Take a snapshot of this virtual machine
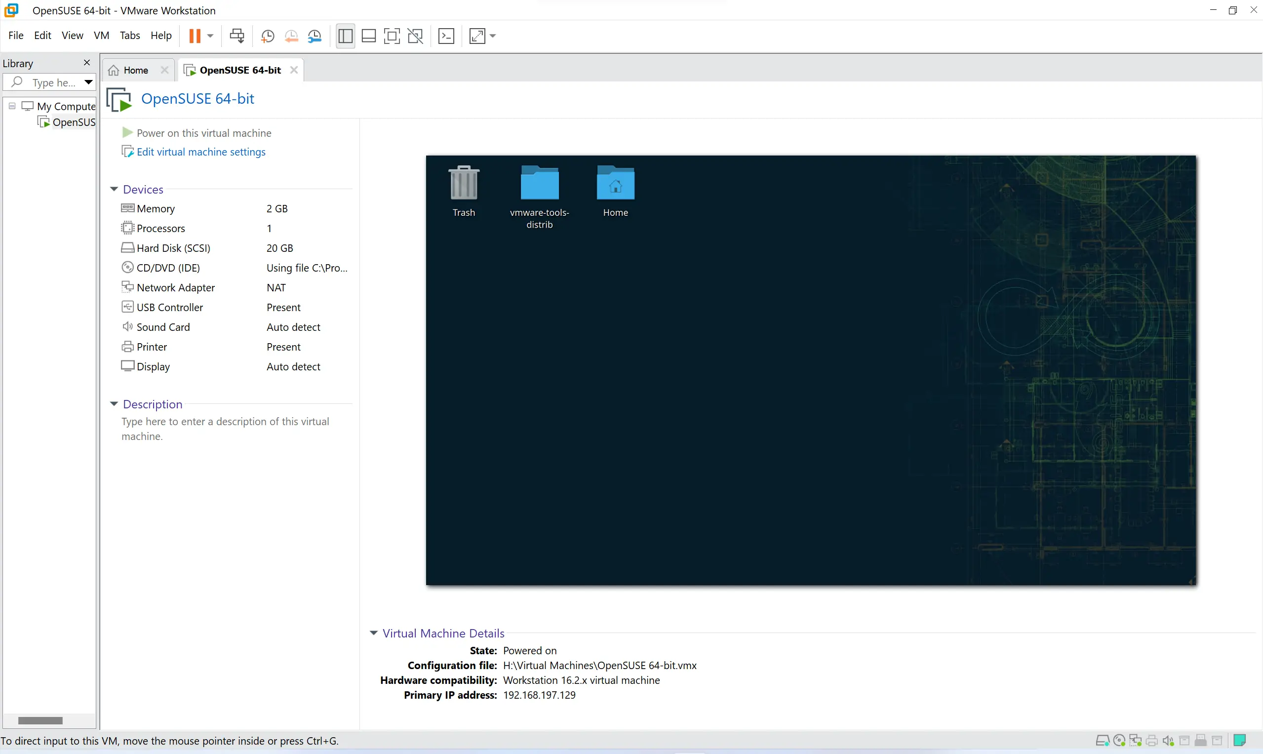Screen dimensions: 1263x754 coord(267,36)
